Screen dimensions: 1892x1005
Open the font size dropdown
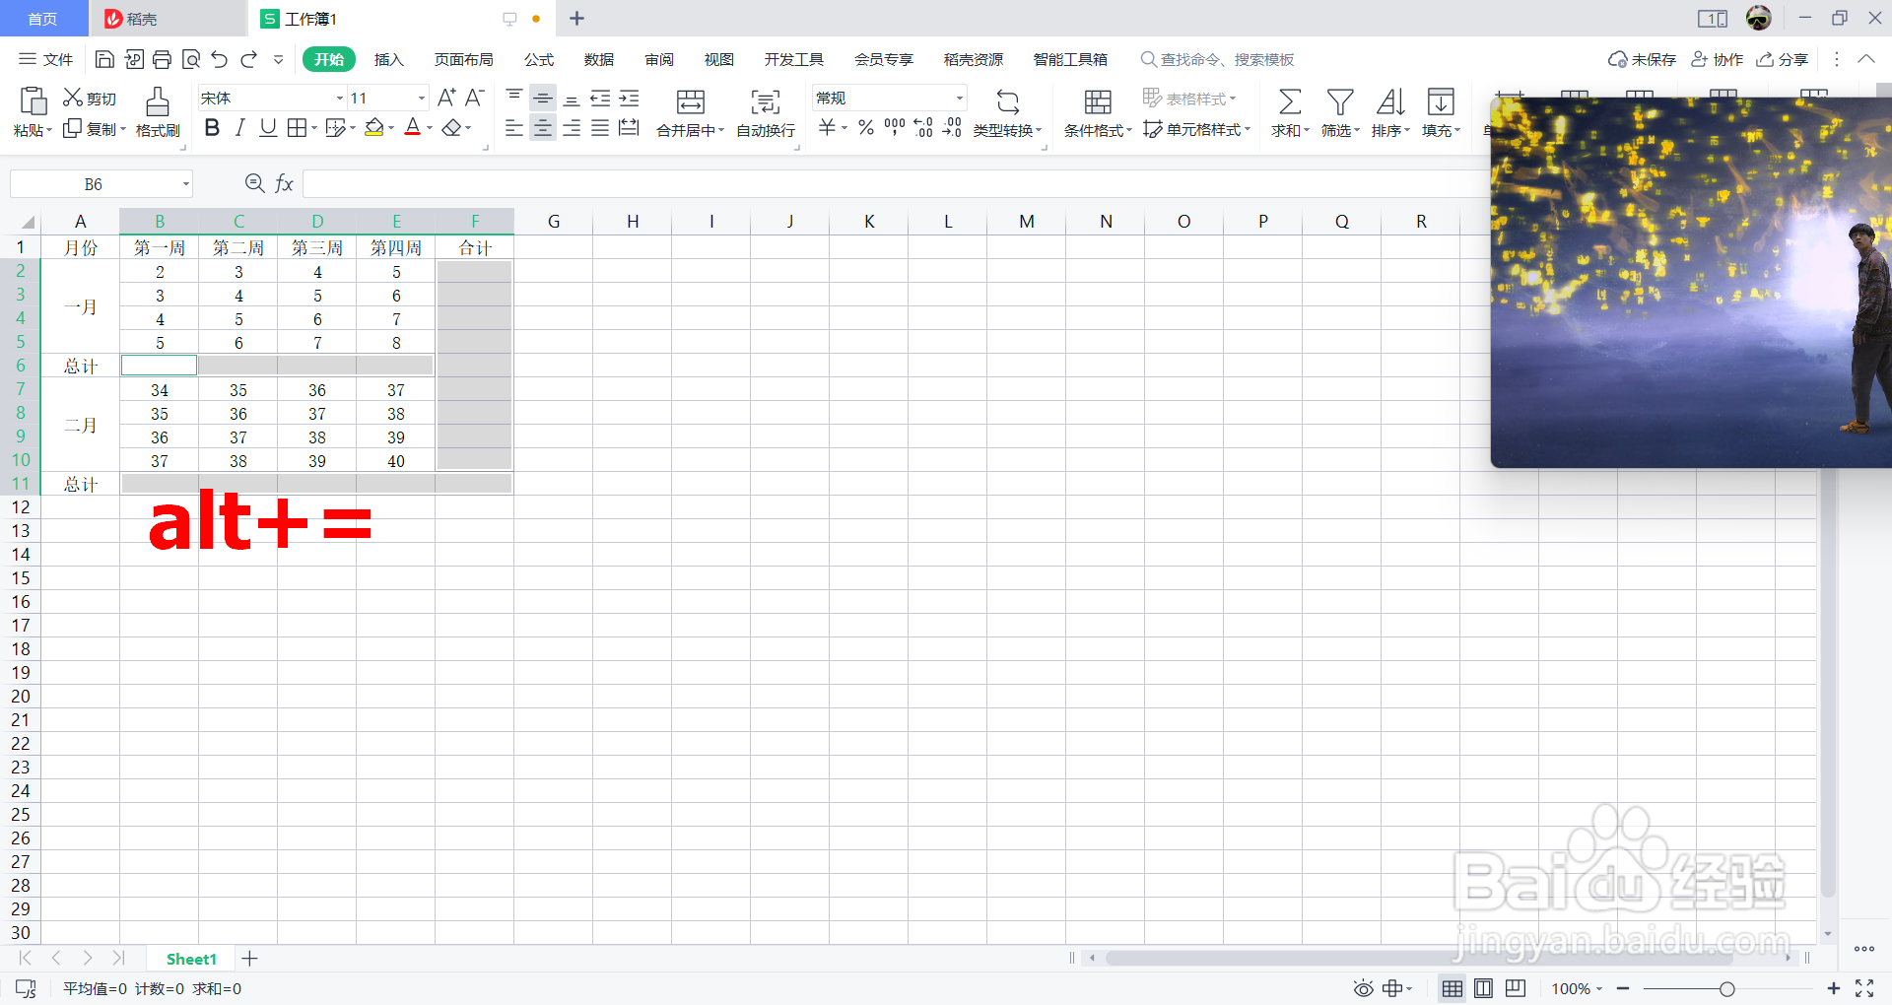(422, 98)
